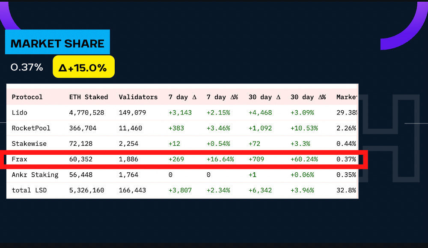The height and width of the screenshot is (248, 428).
Task: Click RocketPool's validators count 11,460
Action: point(131,128)
